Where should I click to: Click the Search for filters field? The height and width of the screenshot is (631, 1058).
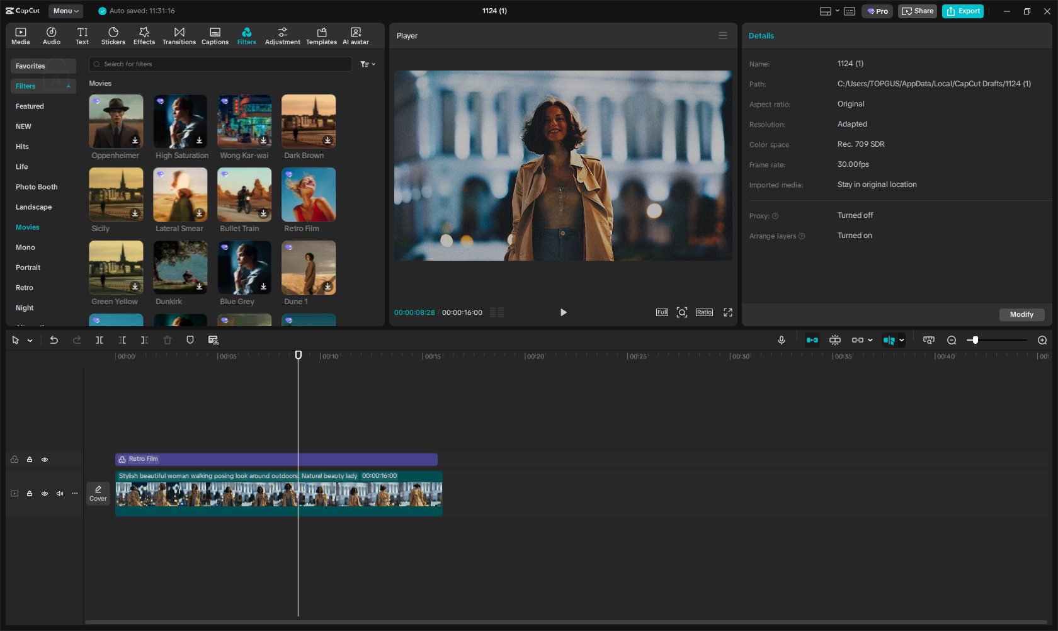(220, 64)
